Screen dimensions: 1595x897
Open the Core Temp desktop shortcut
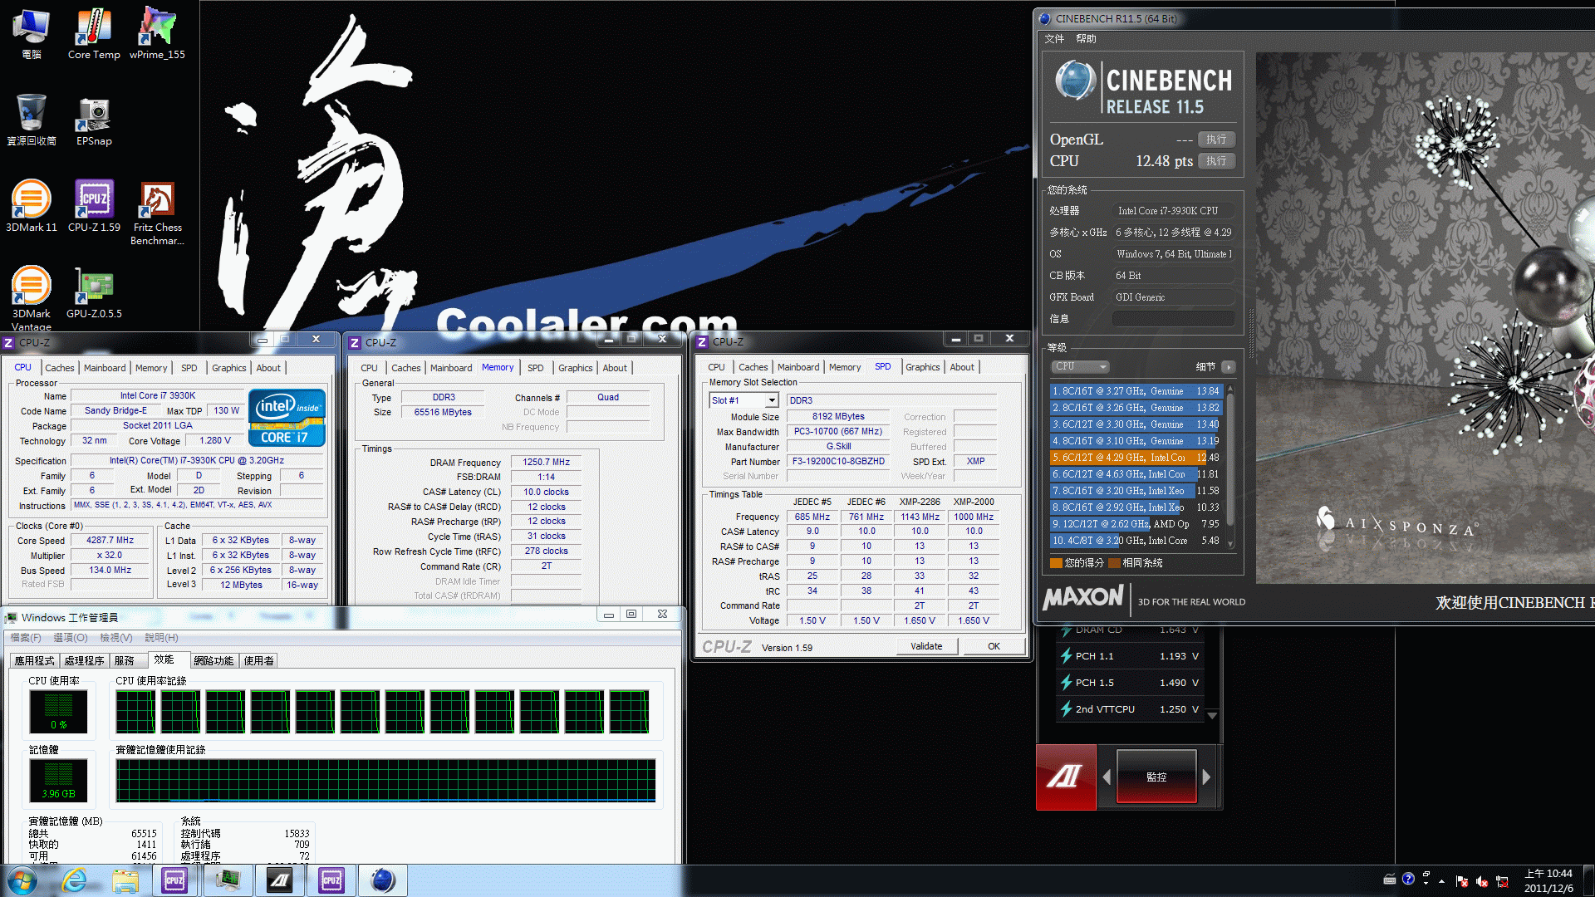pos(94,33)
